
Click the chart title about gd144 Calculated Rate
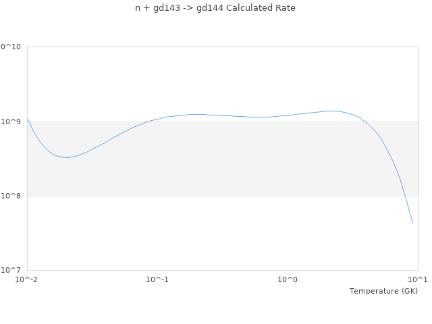click(x=215, y=8)
